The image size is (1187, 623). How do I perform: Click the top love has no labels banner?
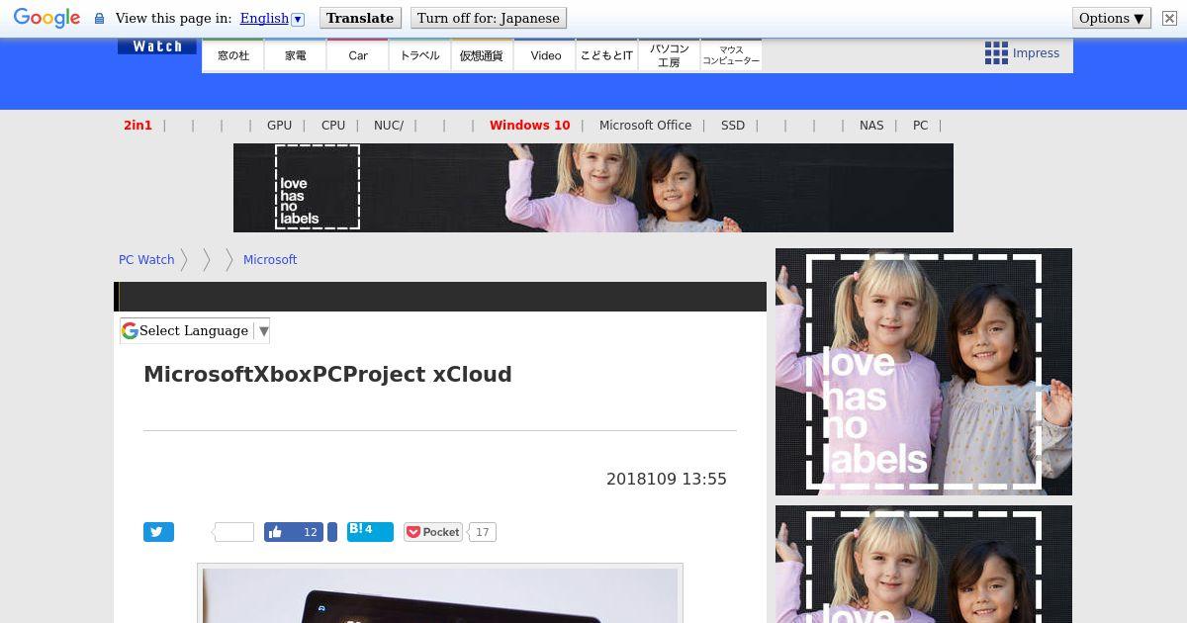593,188
